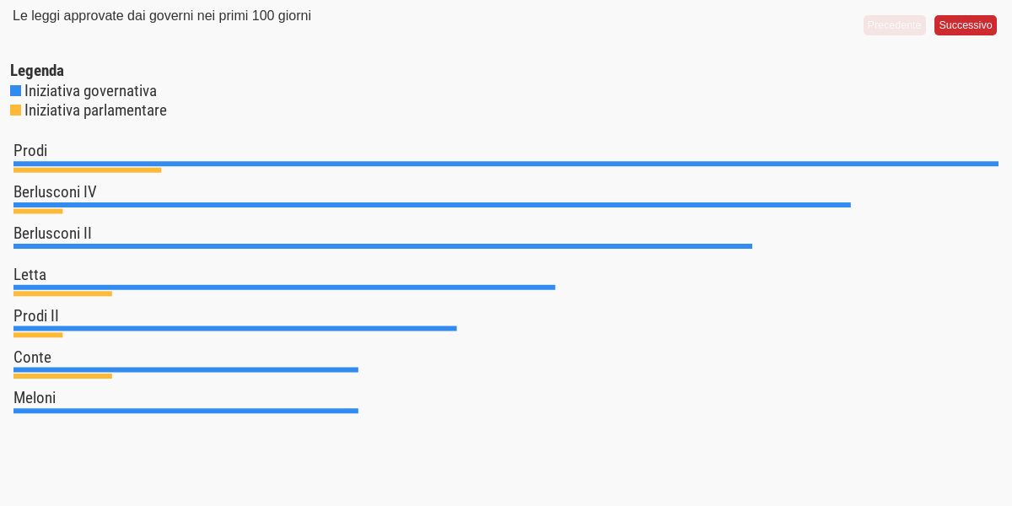Click the Successivo button
The image size is (1012, 506).
[966, 25]
